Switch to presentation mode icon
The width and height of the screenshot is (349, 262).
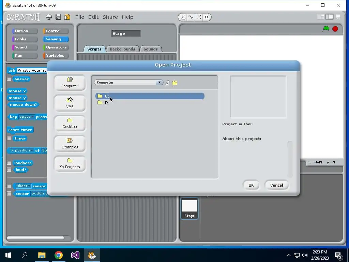[x=338, y=17]
